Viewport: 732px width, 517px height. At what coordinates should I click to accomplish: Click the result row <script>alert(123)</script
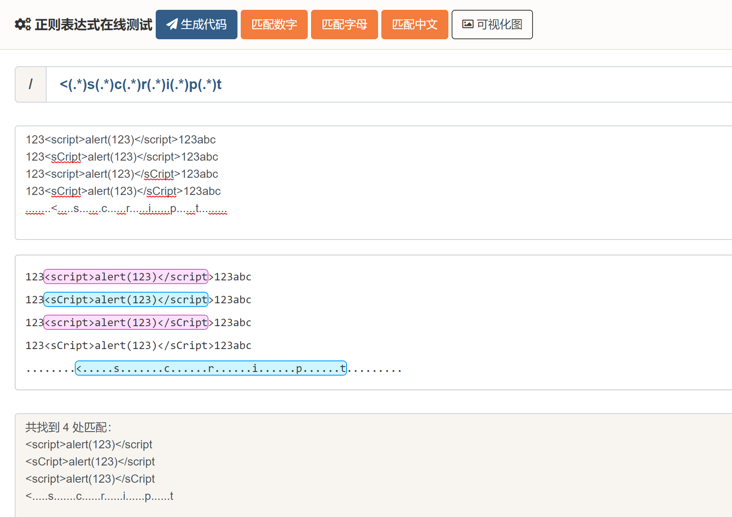point(89,445)
